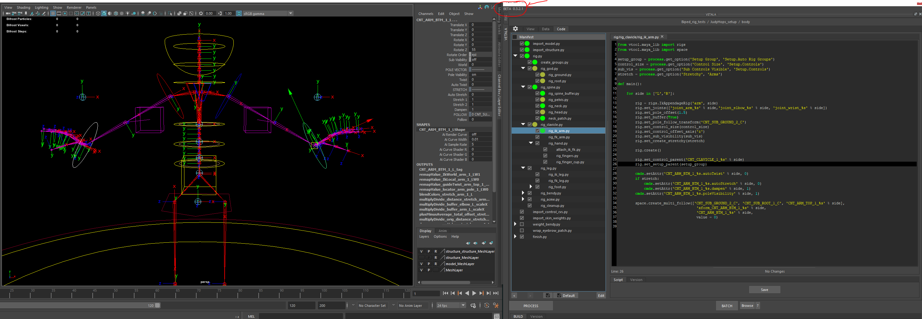This screenshot has height=319, width=922.
Task: Toggle the viewport grid icon
Action: pos(53,14)
